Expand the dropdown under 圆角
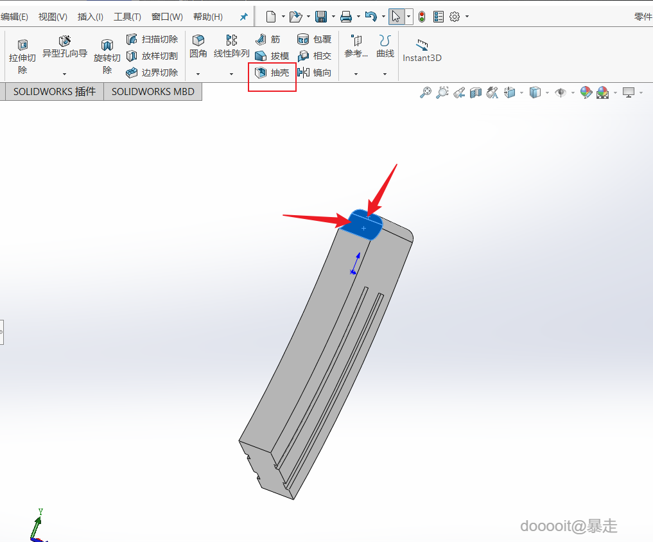Screen dimensions: 653x542 [198, 74]
